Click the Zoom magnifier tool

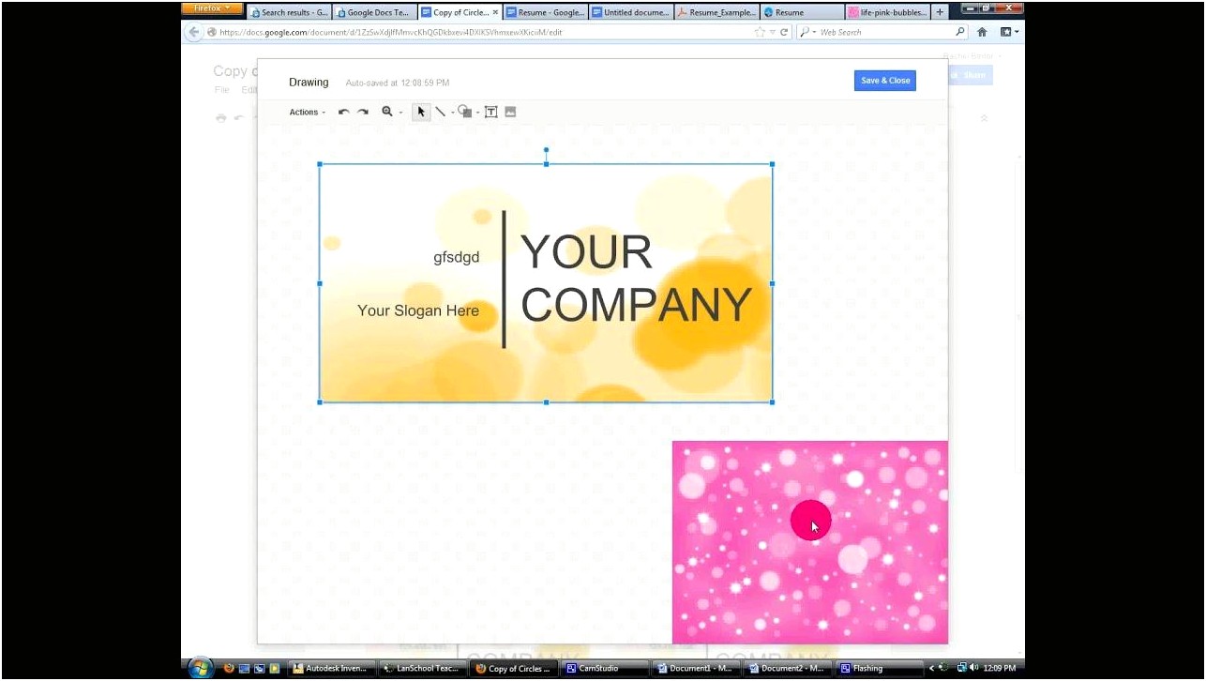pos(387,112)
